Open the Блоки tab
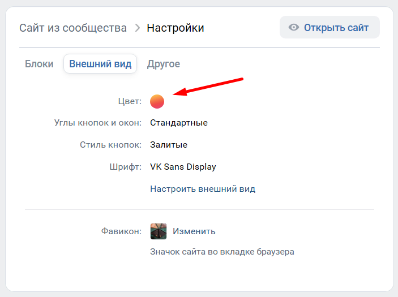This screenshot has height=297, width=398. pos(39,64)
